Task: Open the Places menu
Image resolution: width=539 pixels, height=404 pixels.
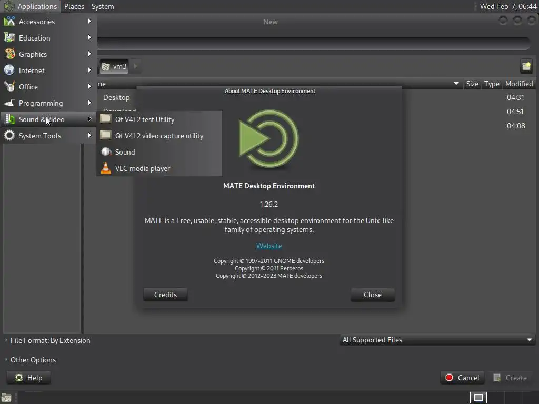Action: 74,6
